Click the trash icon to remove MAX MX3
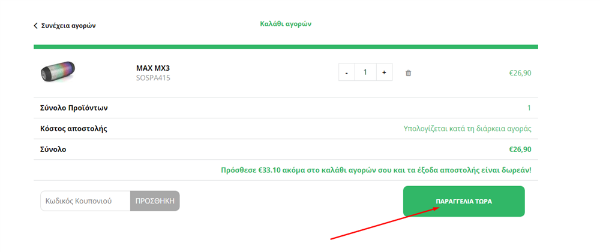Screen dimensions: 600x252 click(408, 73)
